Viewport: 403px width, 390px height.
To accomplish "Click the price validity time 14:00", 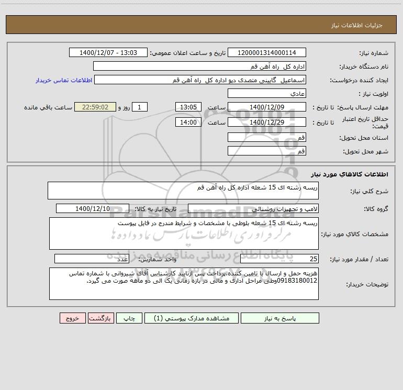I will [x=188, y=122].
